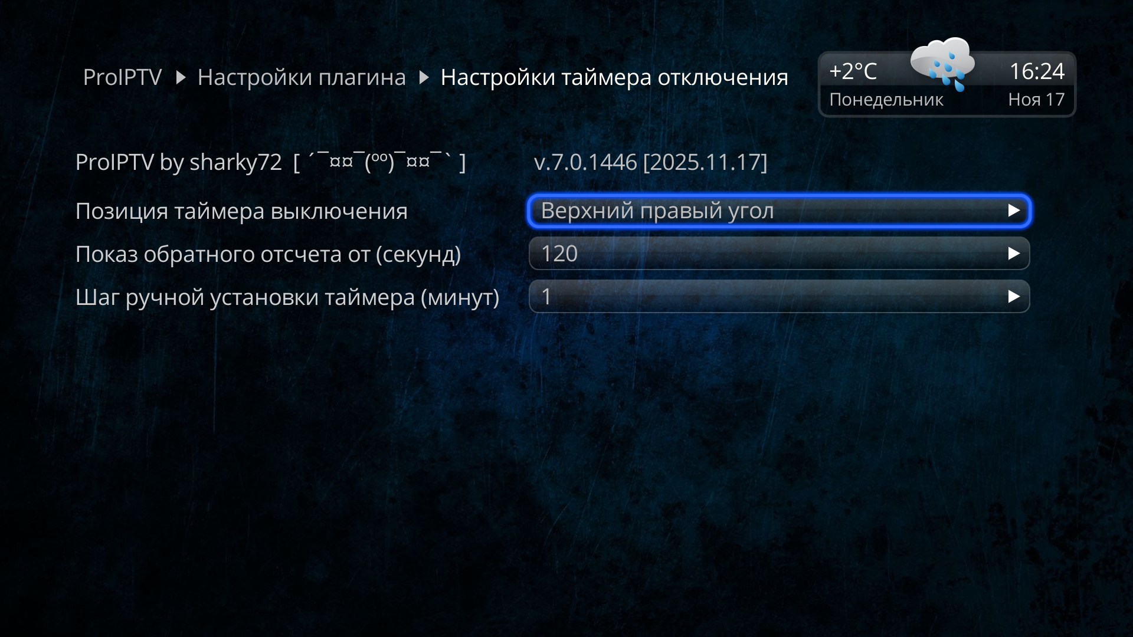This screenshot has height=637, width=1133.
Task: Click the first breadcrumb separator arrow
Action: coord(181,77)
